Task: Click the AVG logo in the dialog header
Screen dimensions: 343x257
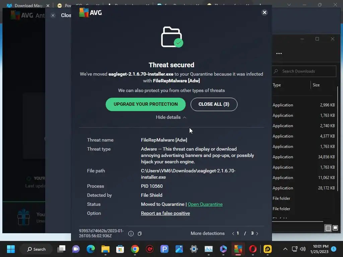Action: pos(90,13)
